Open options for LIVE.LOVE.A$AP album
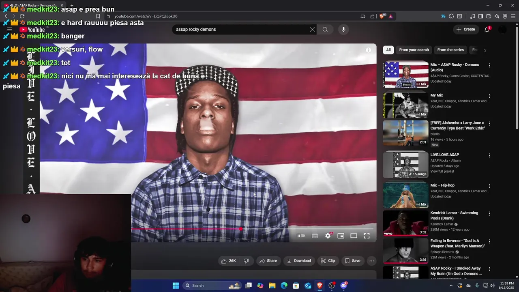The width and height of the screenshot is (519, 292). pos(489,155)
